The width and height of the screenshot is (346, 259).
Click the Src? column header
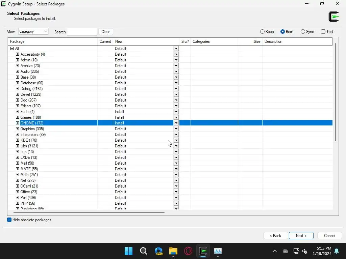click(185, 41)
